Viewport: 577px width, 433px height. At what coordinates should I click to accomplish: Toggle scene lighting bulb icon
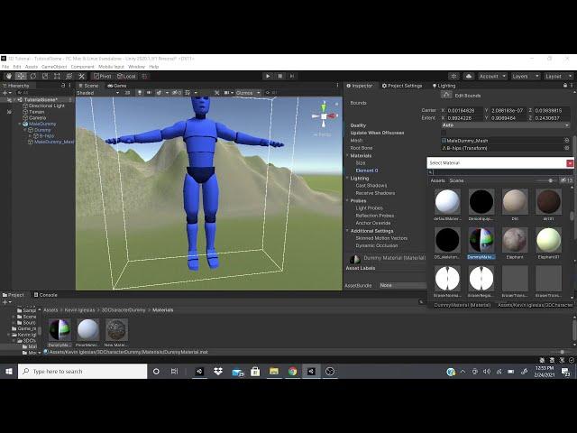(x=140, y=93)
